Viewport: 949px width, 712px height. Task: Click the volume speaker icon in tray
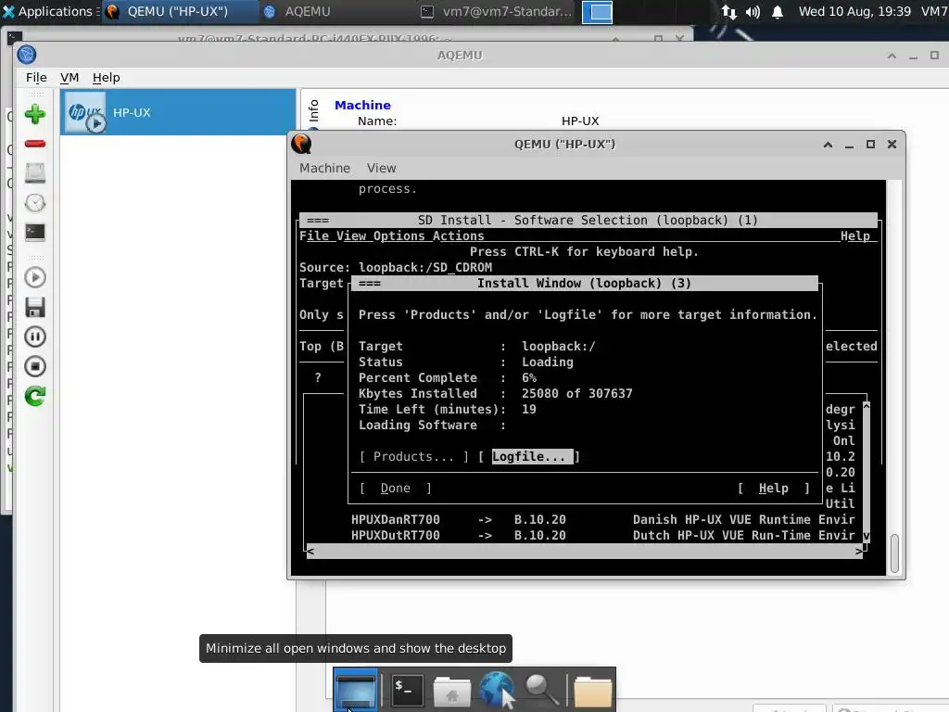point(753,11)
